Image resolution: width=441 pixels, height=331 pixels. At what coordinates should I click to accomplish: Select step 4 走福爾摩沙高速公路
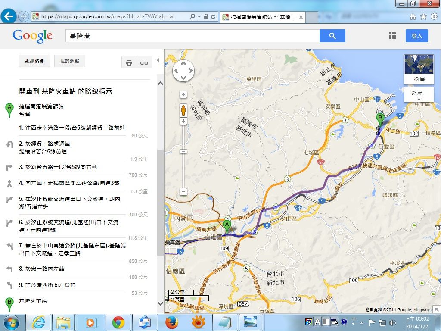pos(69,183)
